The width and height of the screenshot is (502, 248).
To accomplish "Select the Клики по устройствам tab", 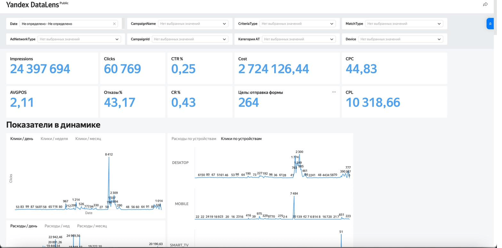I will [x=241, y=139].
